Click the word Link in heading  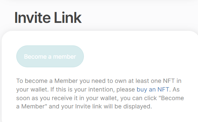tap(68, 18)
